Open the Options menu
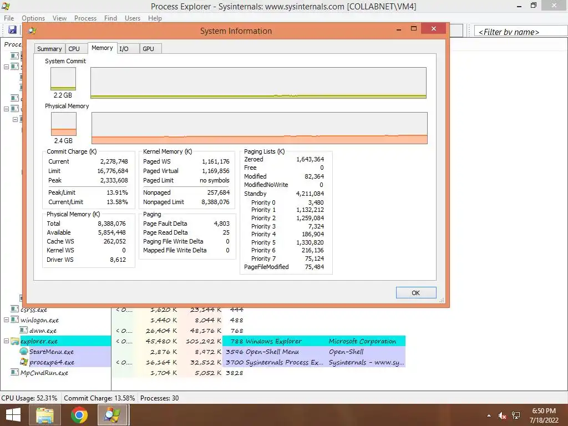Screen dimensions: 568x426 click(33, 18)
